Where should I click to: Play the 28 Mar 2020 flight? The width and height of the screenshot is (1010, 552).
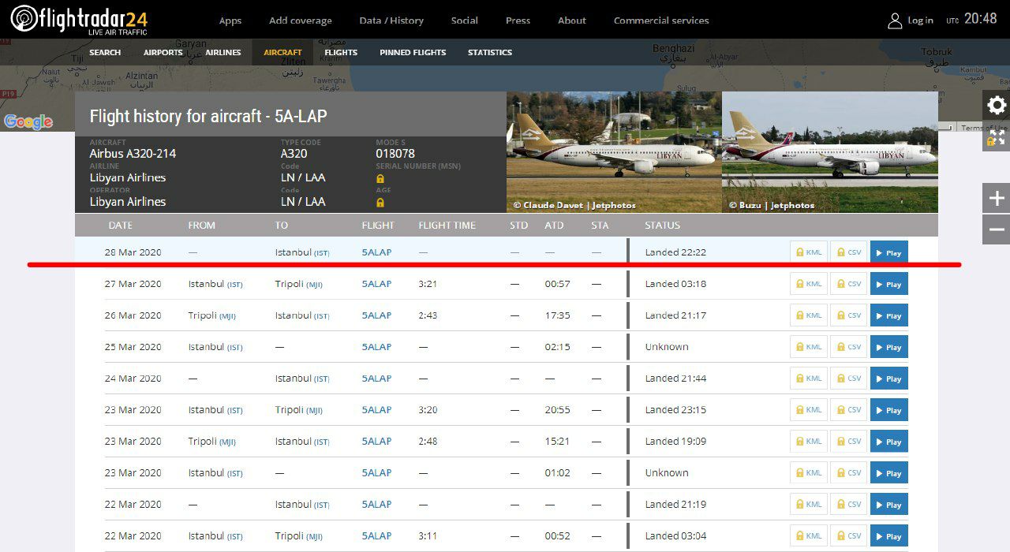[x=889, y=252]
